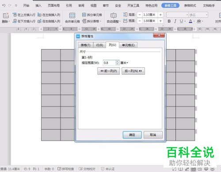221x172 pixels.
Task: Open the 插入 ribbon tab
Action: point(38,6)
